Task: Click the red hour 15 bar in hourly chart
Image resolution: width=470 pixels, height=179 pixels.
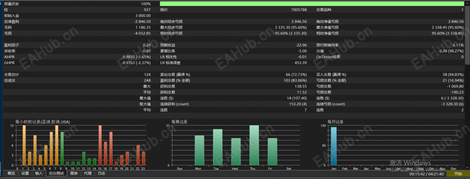Action: (x=100, y=145)
